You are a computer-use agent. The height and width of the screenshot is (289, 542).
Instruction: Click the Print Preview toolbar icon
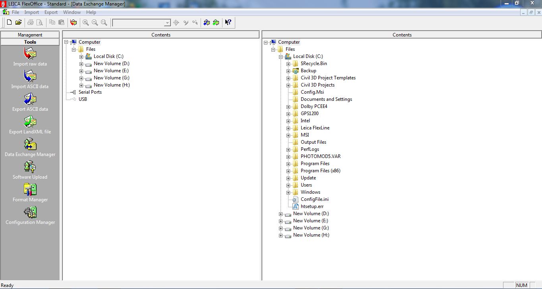click(x=40, y=23)
